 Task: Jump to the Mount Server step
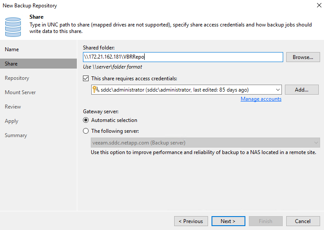tap(20, 92)
